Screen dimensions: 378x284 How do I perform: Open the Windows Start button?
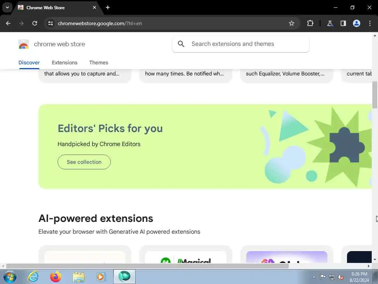10,277
